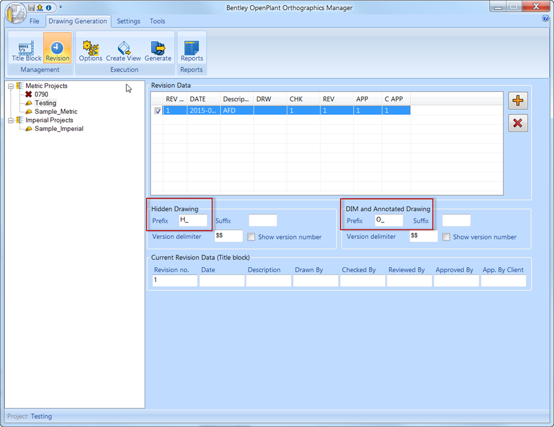Click the Drawn By input field
Viewport: 554px width, 427px height.
316,281
